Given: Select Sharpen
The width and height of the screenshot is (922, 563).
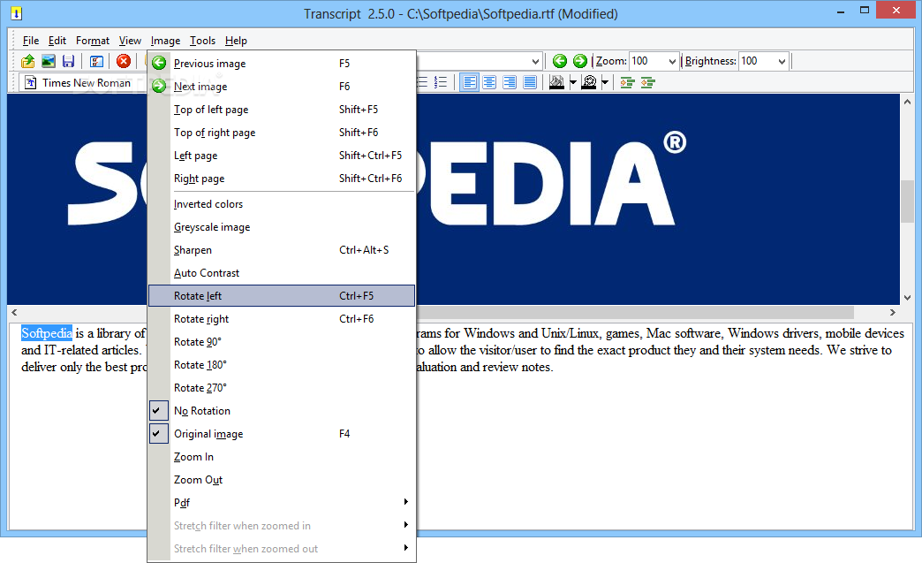Looking at the screenshot, I should [282, 250].
